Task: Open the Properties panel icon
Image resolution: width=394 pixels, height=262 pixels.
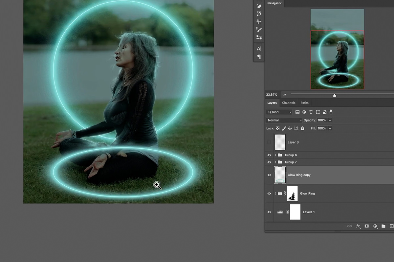Action: pos(259,22)
